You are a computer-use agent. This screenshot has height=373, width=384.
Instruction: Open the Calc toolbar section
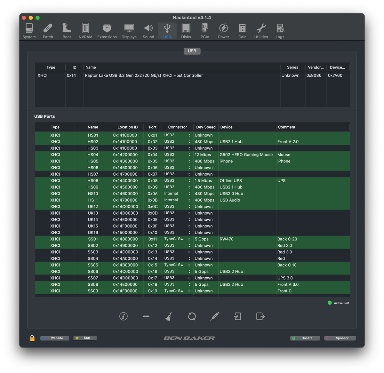click(242, 31)
